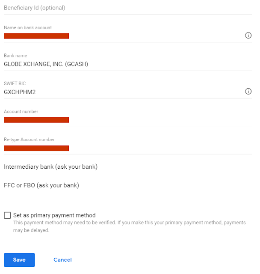This screenshot has height=274, width=260.
Task: Click the Cancel link
Action: pyautogui.click(x=62, y=260)
